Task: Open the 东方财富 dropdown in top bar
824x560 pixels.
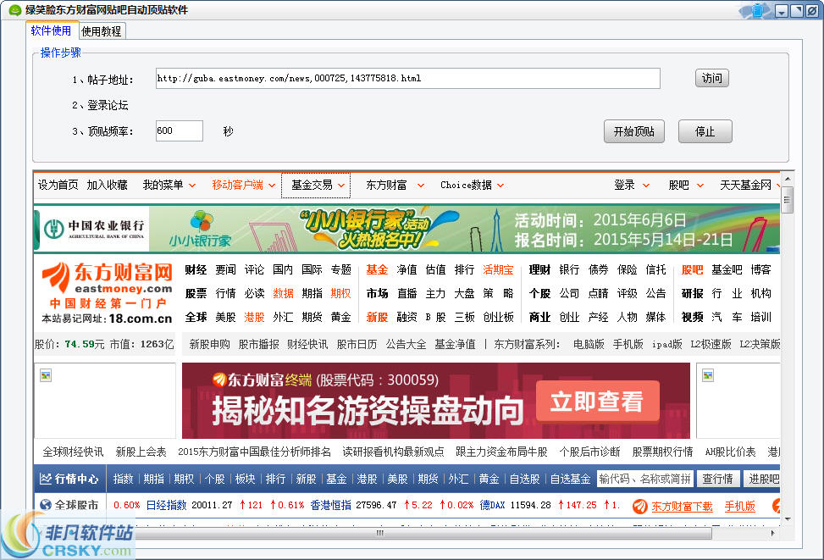Action: [395, 185]
